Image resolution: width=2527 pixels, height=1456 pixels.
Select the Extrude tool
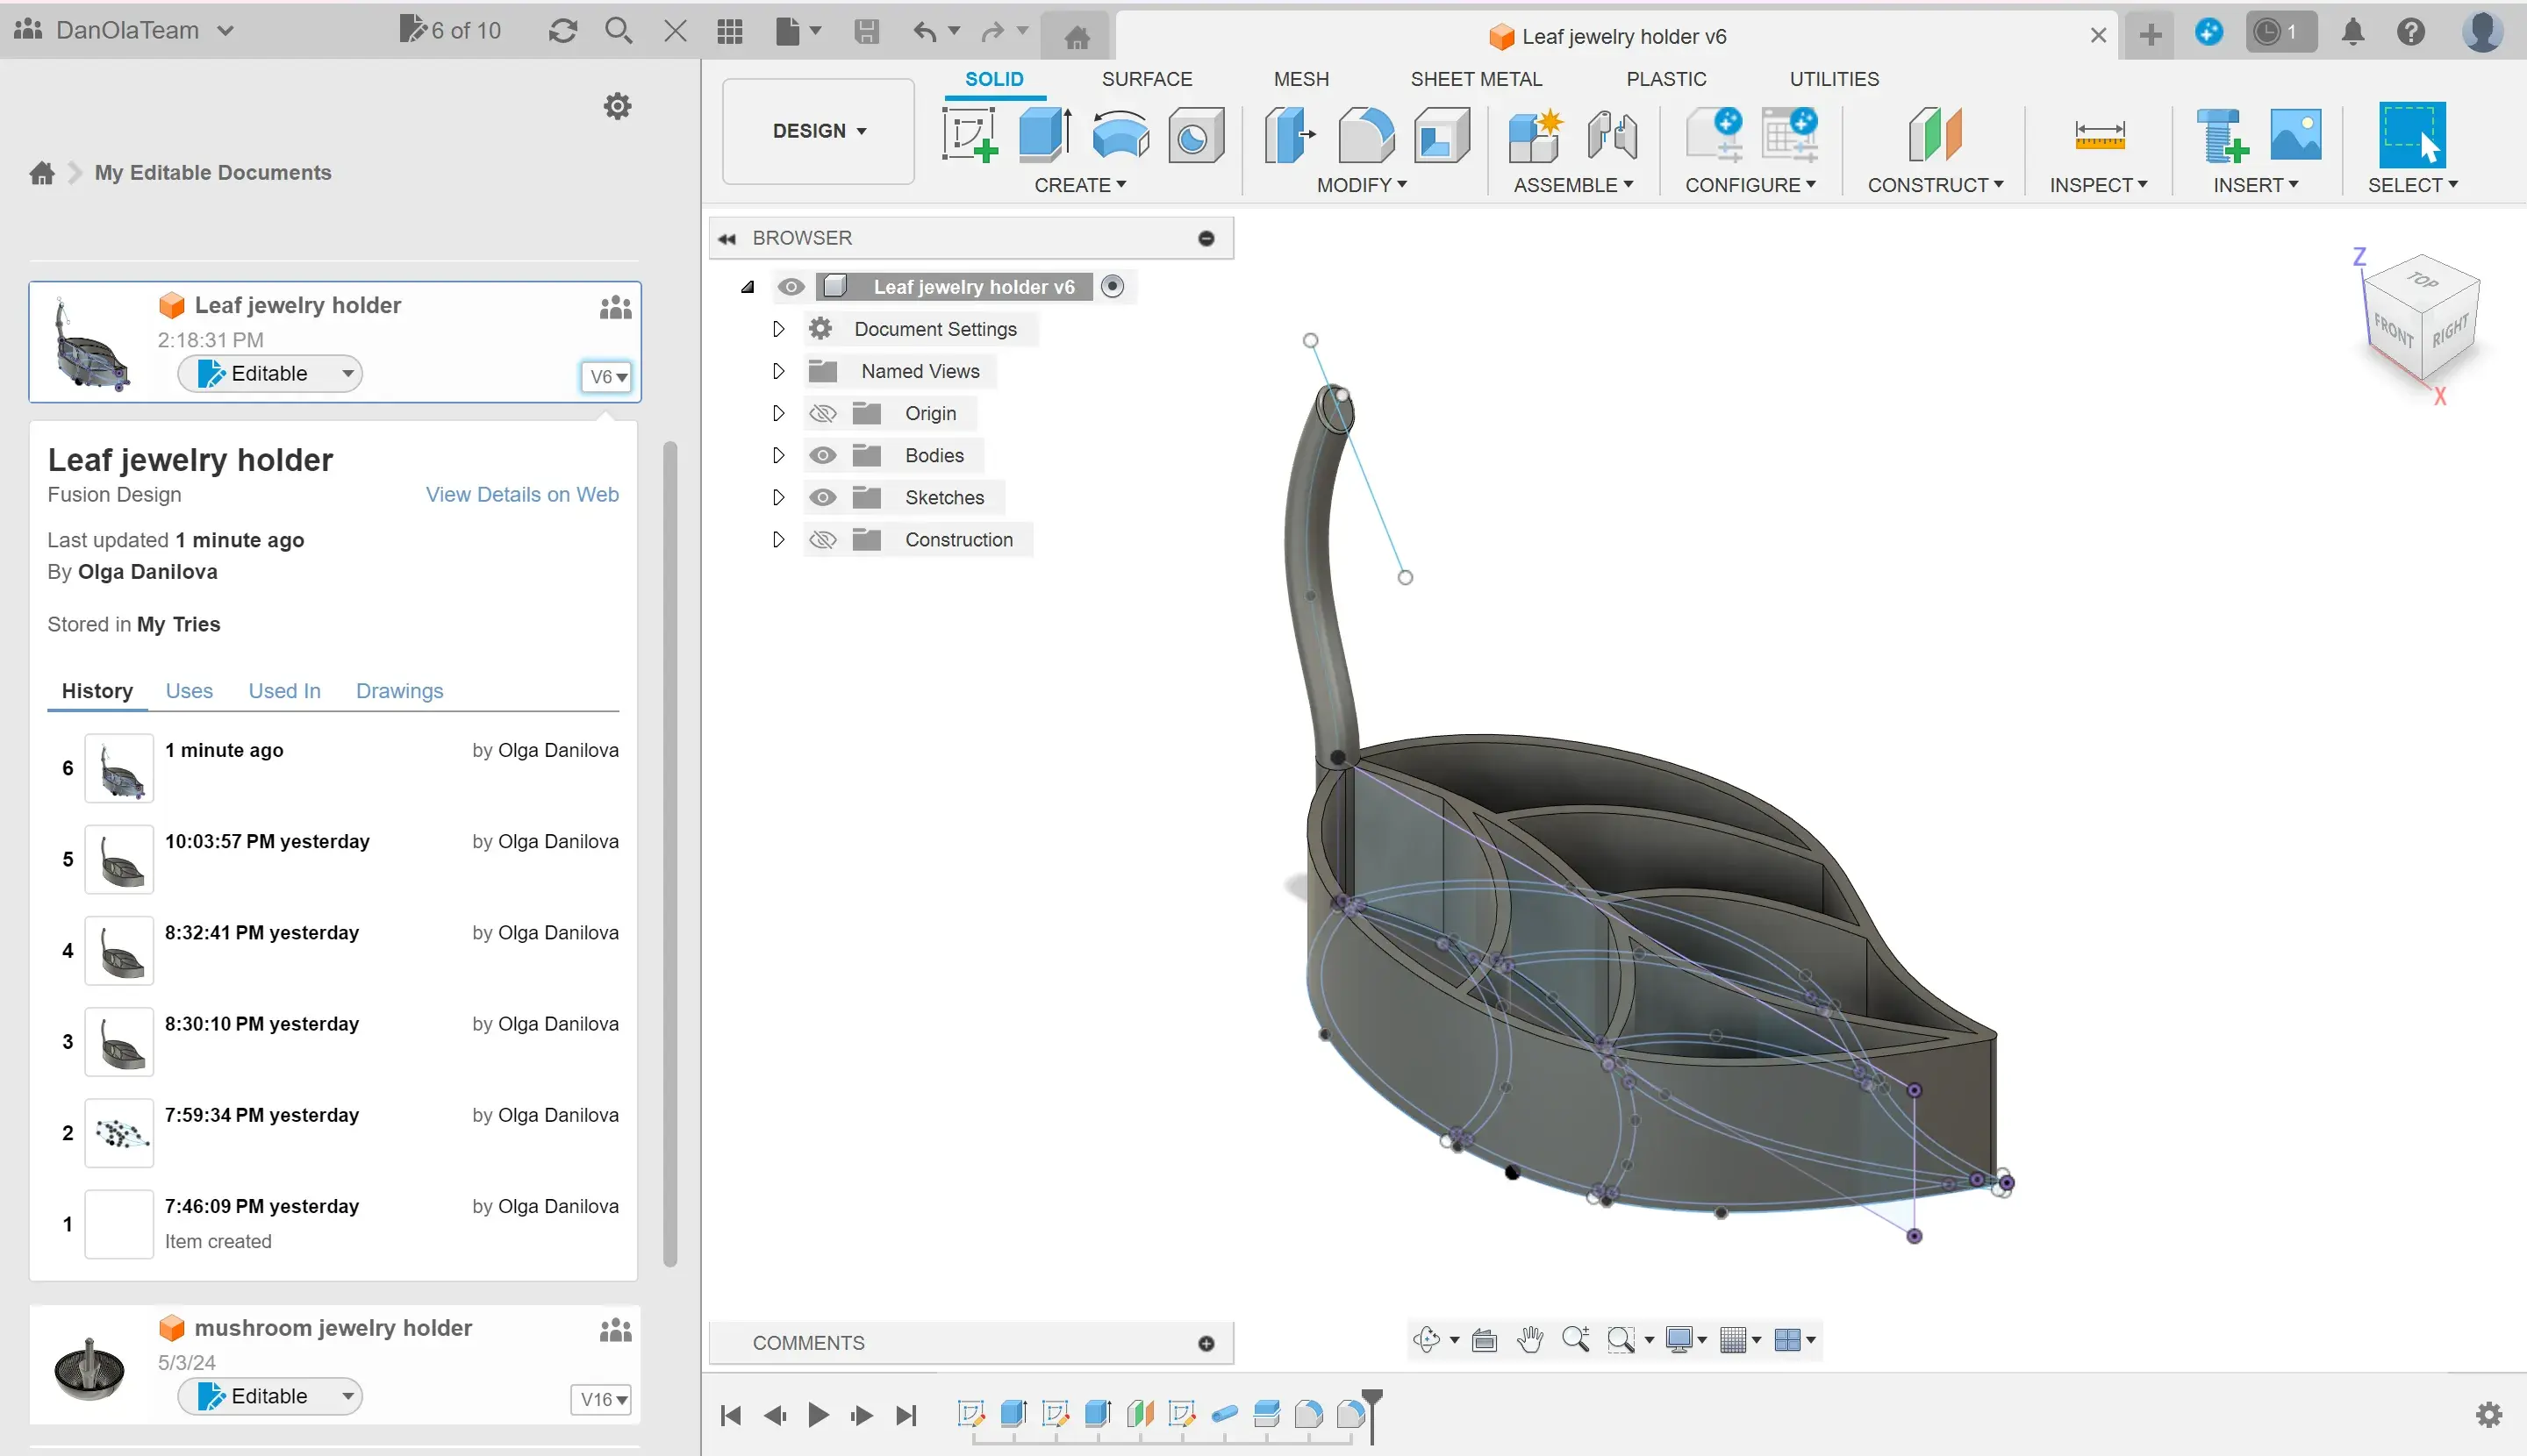(x=1044, y=135)
